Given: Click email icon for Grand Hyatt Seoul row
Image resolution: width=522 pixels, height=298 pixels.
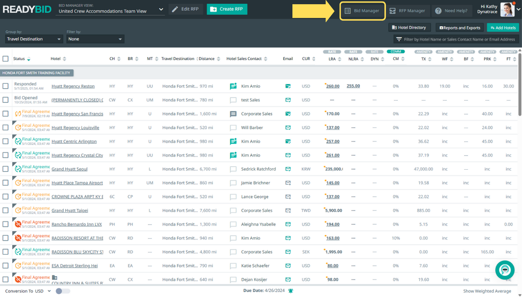Looking at the screenshot, I should pos(288,169).
